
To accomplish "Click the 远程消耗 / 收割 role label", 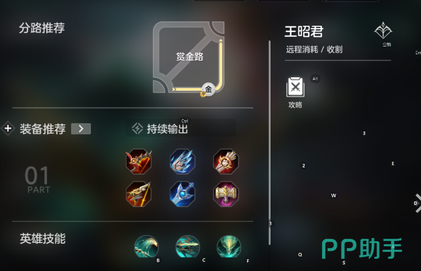I will (314, 49).
